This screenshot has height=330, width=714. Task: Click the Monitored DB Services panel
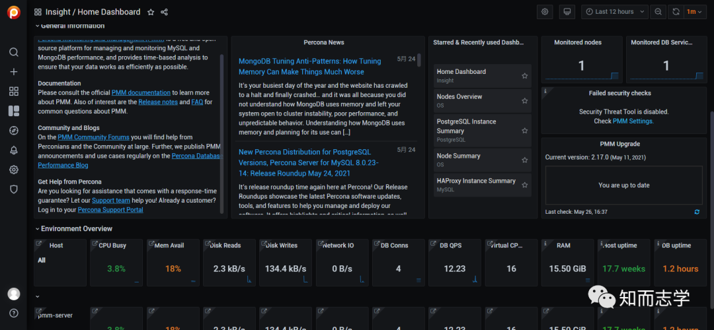pyautogui.click(x=666, y=59)
